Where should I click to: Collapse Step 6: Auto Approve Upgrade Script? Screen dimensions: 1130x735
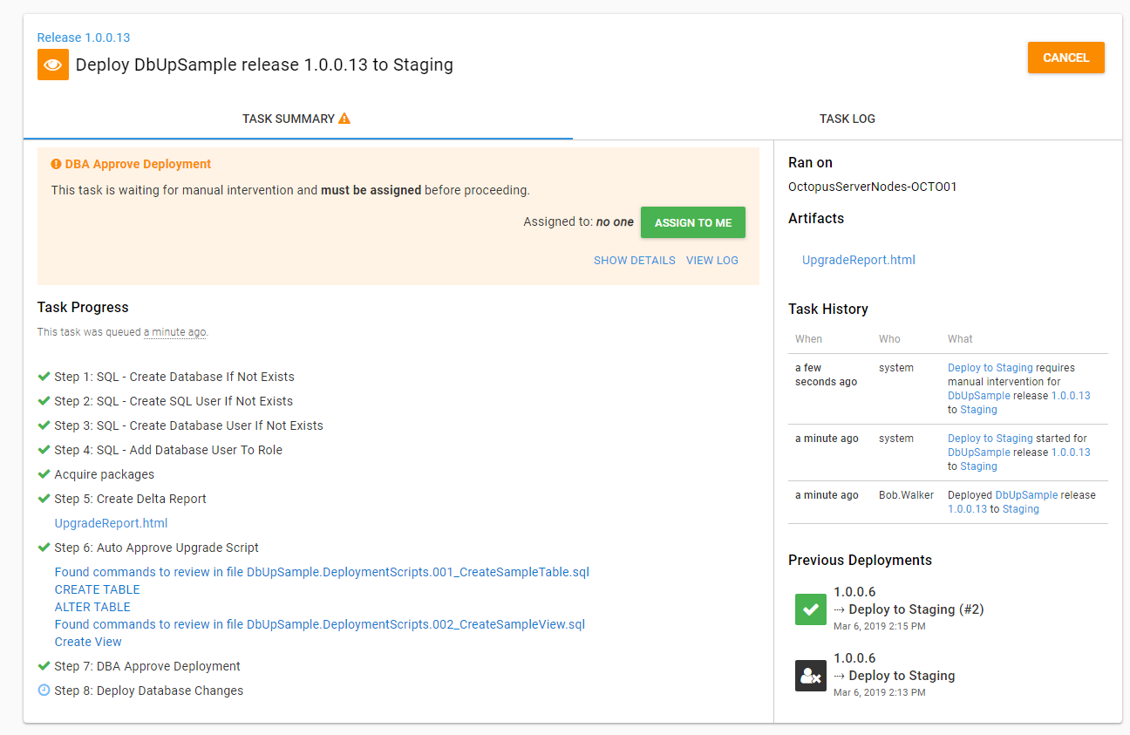156,548
